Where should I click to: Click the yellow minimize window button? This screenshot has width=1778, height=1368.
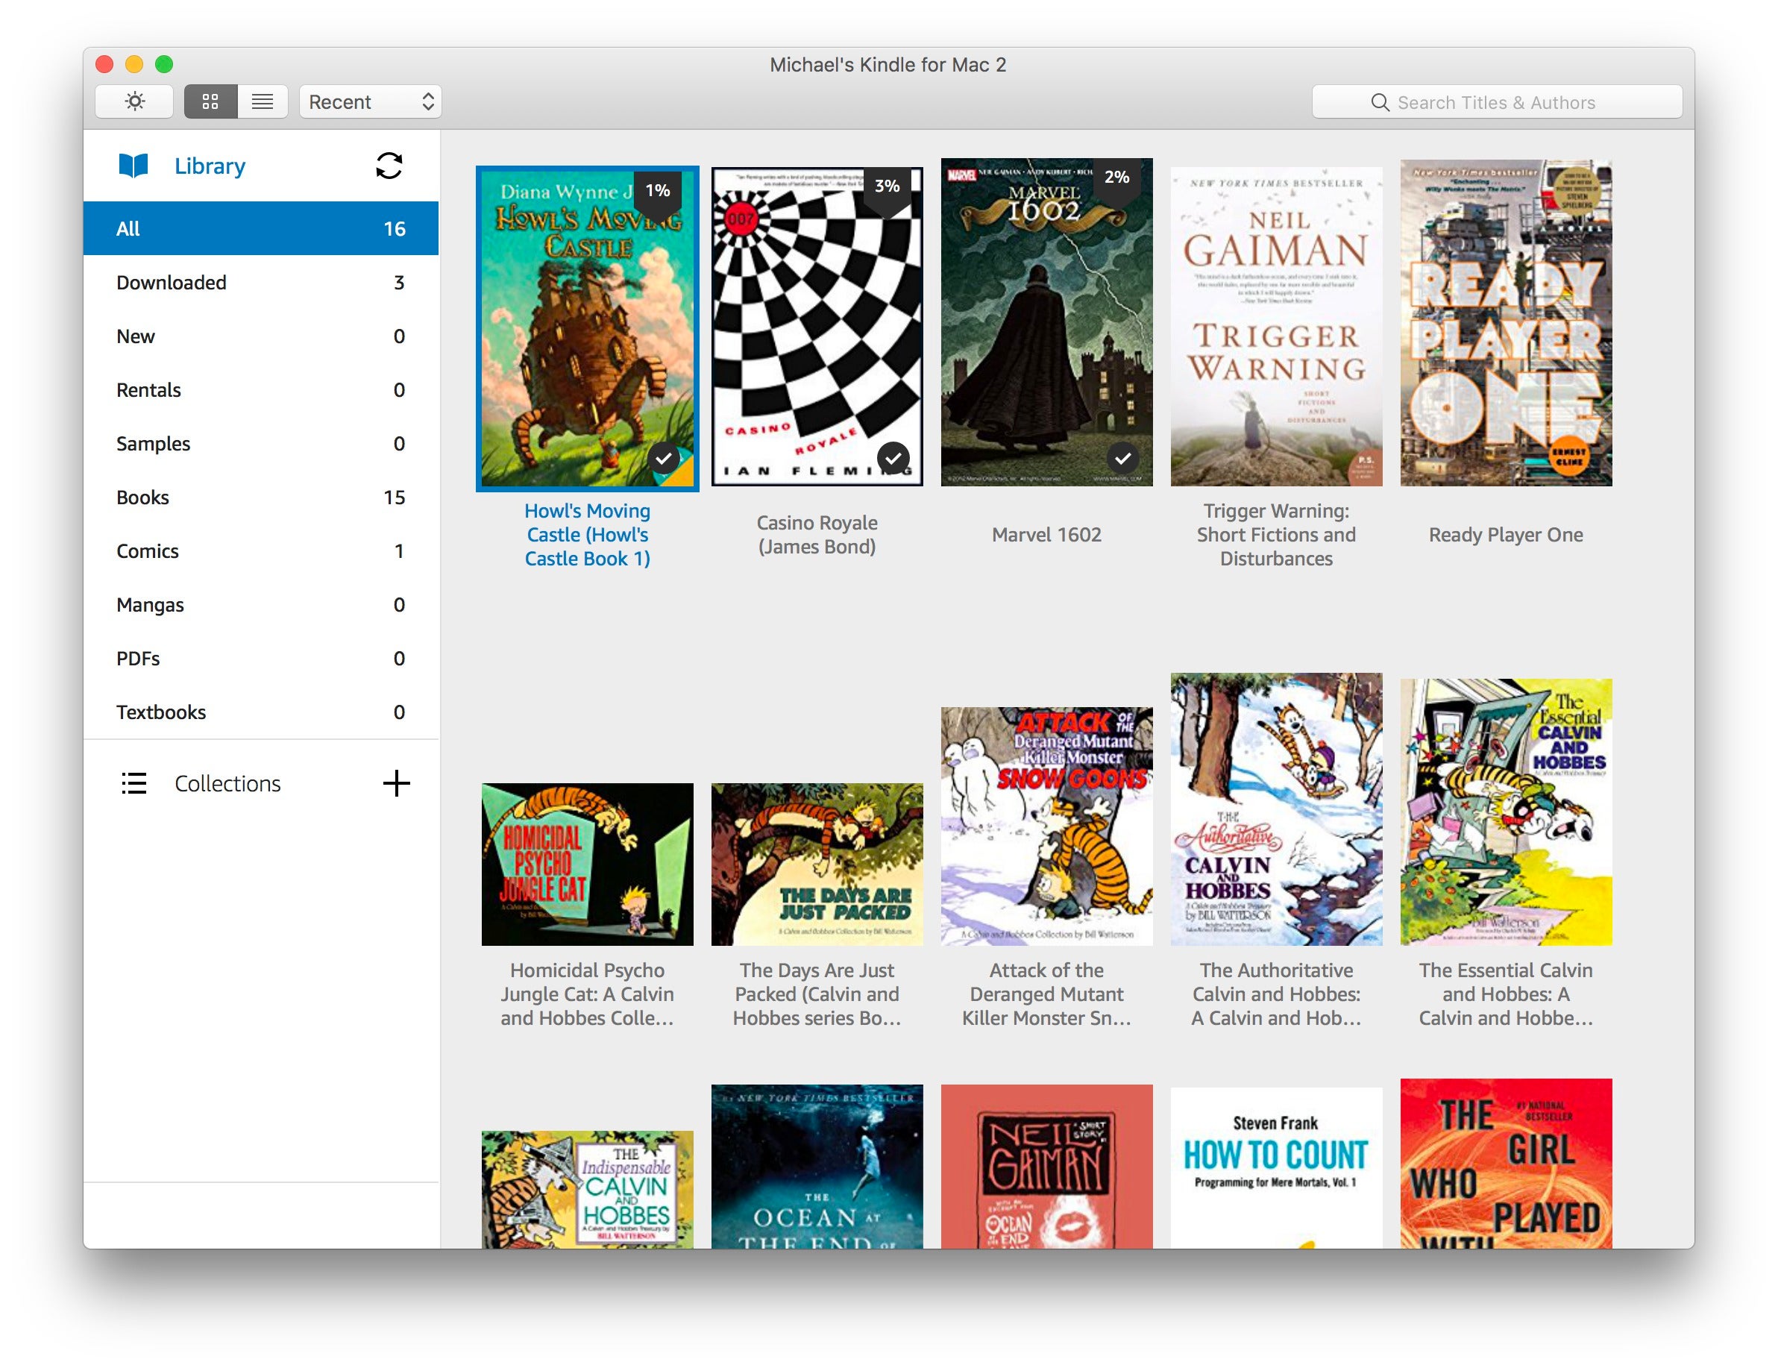pos(134,63)
